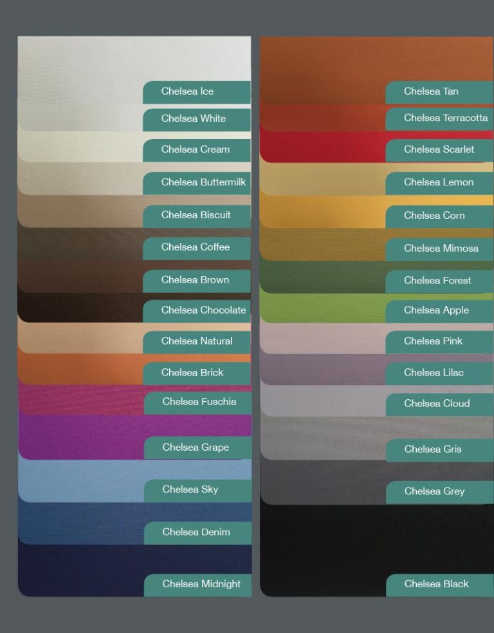Select the Chelsea Gris label
Viewport: 494px width, 633px height.
[x=439, y=450]
